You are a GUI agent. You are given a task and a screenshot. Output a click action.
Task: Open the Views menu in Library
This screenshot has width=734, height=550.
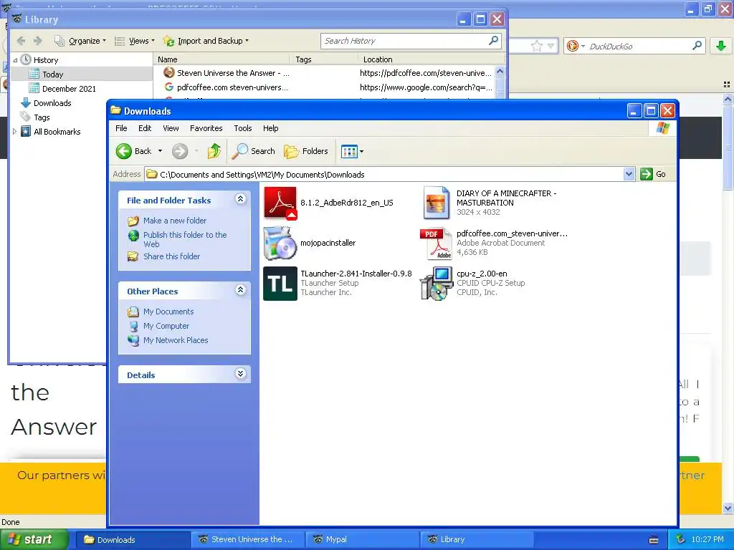[135, 41]
